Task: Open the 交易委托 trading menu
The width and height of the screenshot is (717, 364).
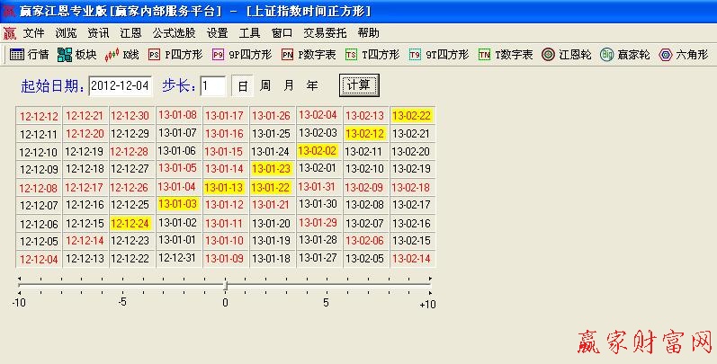Action: tap(323, 32)
